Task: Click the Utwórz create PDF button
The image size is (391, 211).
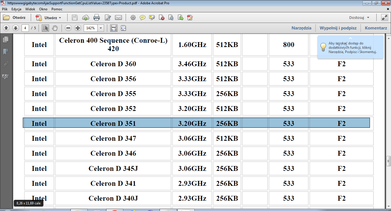Action: (48, 17)
